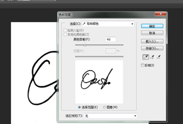The height and width of the screenshot is (124, 183).
Task: Select the sample color eyedropper tool
Action: point(146,57)
